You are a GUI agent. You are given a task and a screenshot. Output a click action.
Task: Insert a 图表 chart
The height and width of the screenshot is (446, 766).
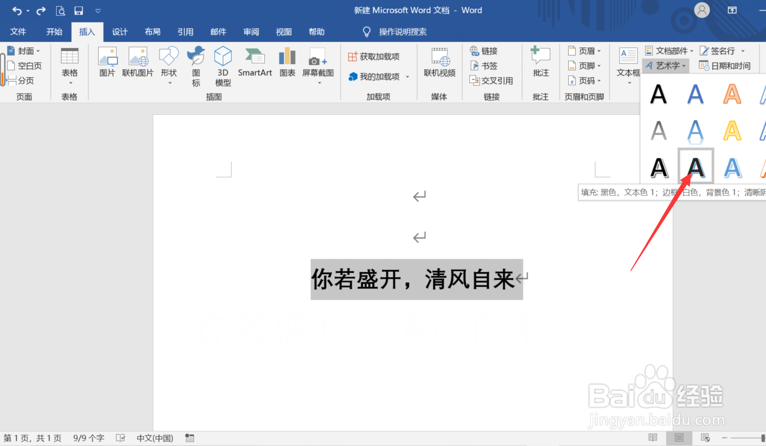[287, 62]
